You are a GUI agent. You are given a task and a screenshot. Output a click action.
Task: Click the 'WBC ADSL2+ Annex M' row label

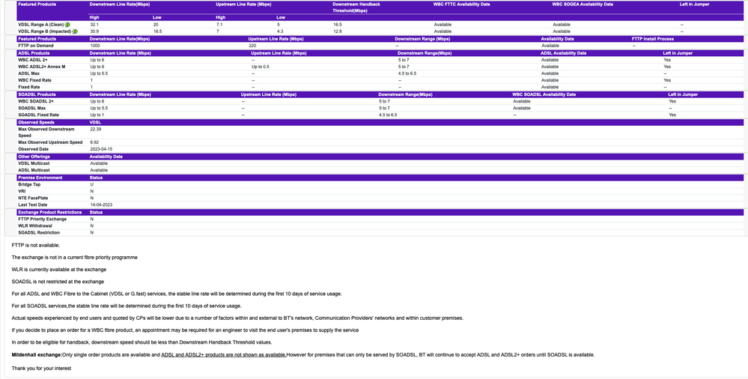pos(41,67)
